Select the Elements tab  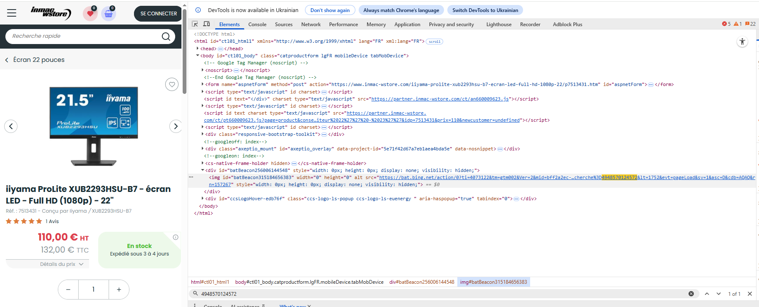(229, 25)
